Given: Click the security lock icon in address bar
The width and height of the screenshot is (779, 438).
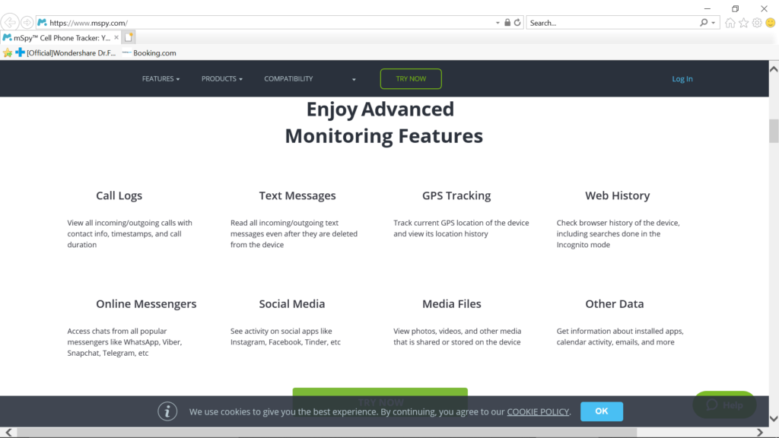Looking at the screenshot, I should (507, 22).
